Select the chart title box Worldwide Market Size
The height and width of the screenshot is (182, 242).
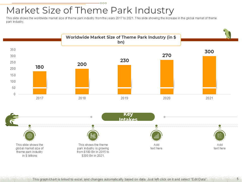(121, 40)
